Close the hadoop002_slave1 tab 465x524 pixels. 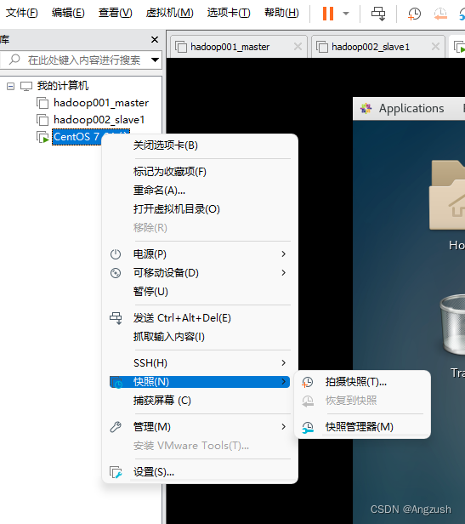(x=435, y=47)
